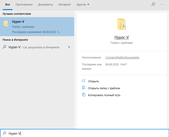Click the Hyper-V folder icon in results list

click(6, 23)
